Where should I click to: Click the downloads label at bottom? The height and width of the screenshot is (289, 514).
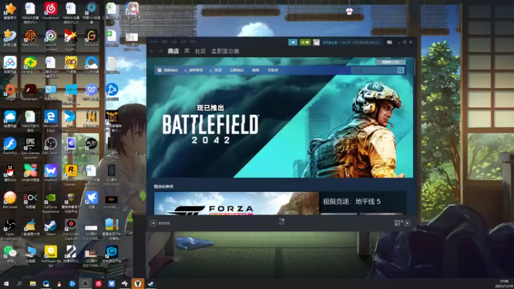[281, 222]
